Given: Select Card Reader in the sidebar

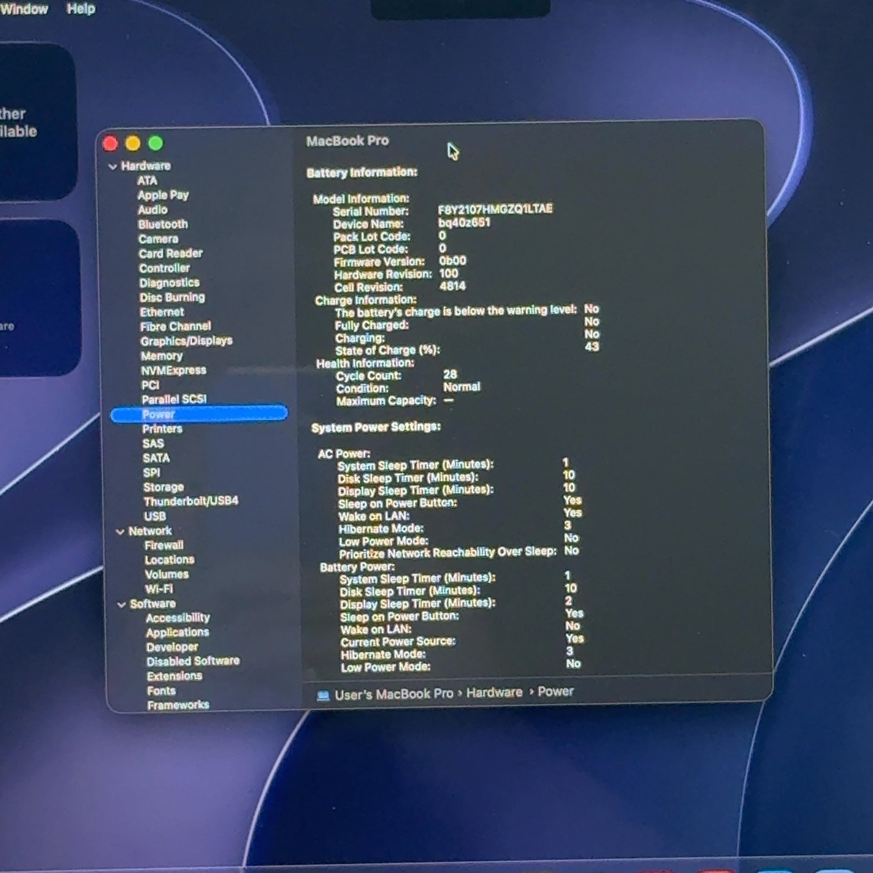Looking at the screenshot, I should (x=171, y=254).
